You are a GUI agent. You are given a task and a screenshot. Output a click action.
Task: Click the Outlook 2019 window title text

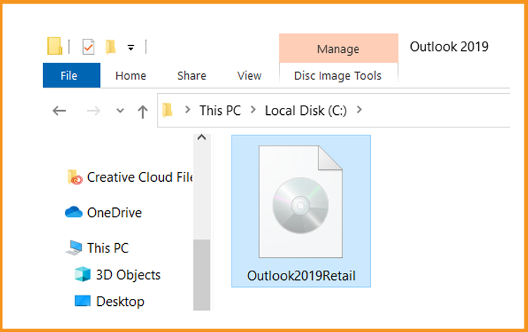pyautogui.click(x=449, y=47)
